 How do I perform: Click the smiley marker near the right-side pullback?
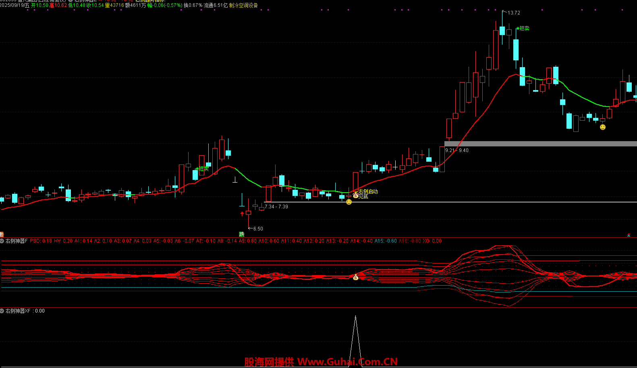pyautogui.click(x=603, y=127)
